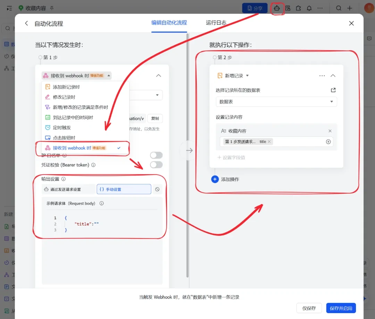Open the more options ellipsis in top bar
The width and height of the screenshot is (375, 319).
tap(320, 8)
